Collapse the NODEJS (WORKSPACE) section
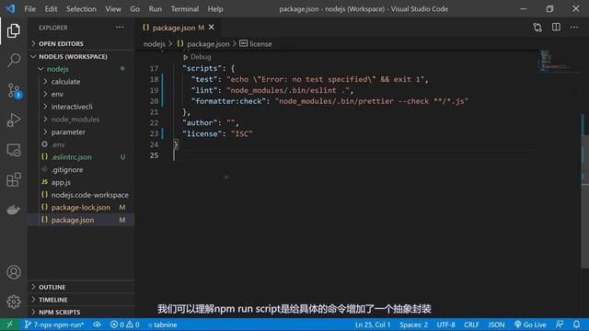 coord(81,56)
